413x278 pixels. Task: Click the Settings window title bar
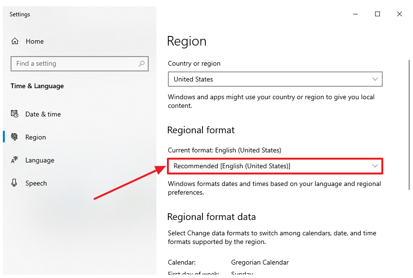[x=192, y=14]
